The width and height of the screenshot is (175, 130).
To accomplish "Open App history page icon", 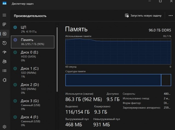I will click(x=4, y=43).
